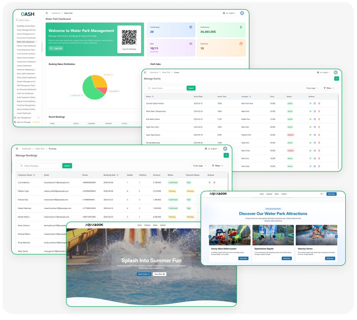Edit the Summer Splash Festival event
Image resolution: width=357 pixels, height=320 pixels.
point(315,103)
